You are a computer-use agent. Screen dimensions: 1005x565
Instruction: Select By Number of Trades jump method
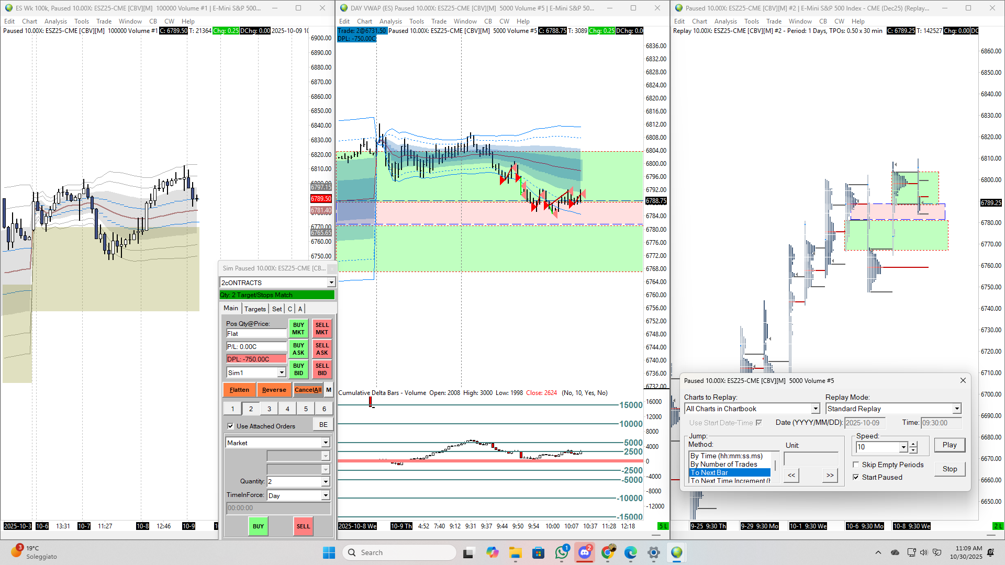[x=724, y=464]
